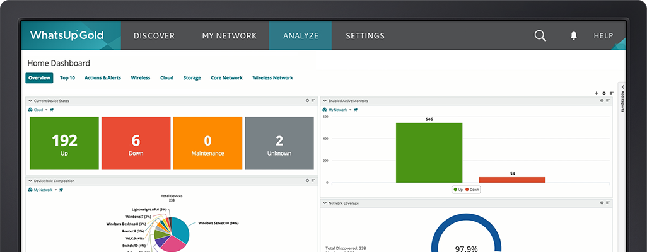The image size is (647, 252).
Task: Collapse the Enabled Active Monitors panel
Action: tap(324, 101)
